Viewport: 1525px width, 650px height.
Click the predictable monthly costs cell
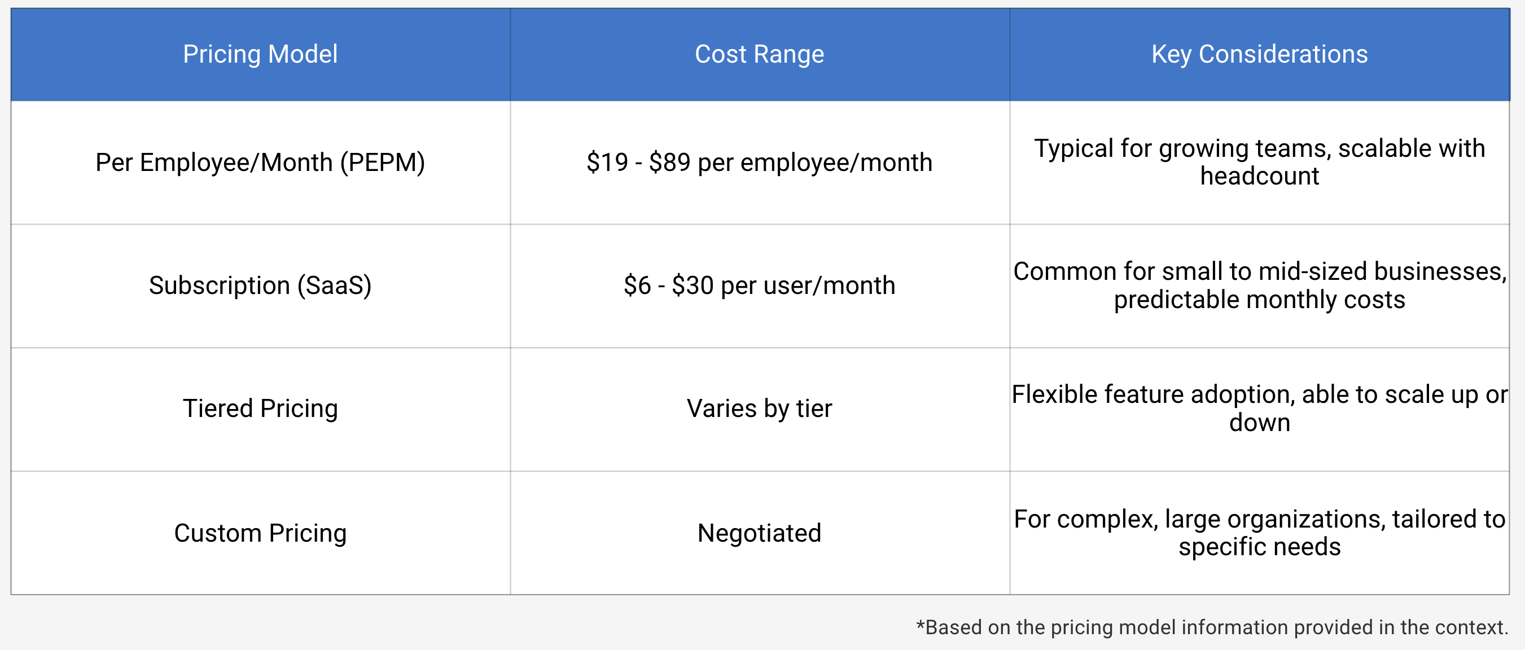(1259, 286)
